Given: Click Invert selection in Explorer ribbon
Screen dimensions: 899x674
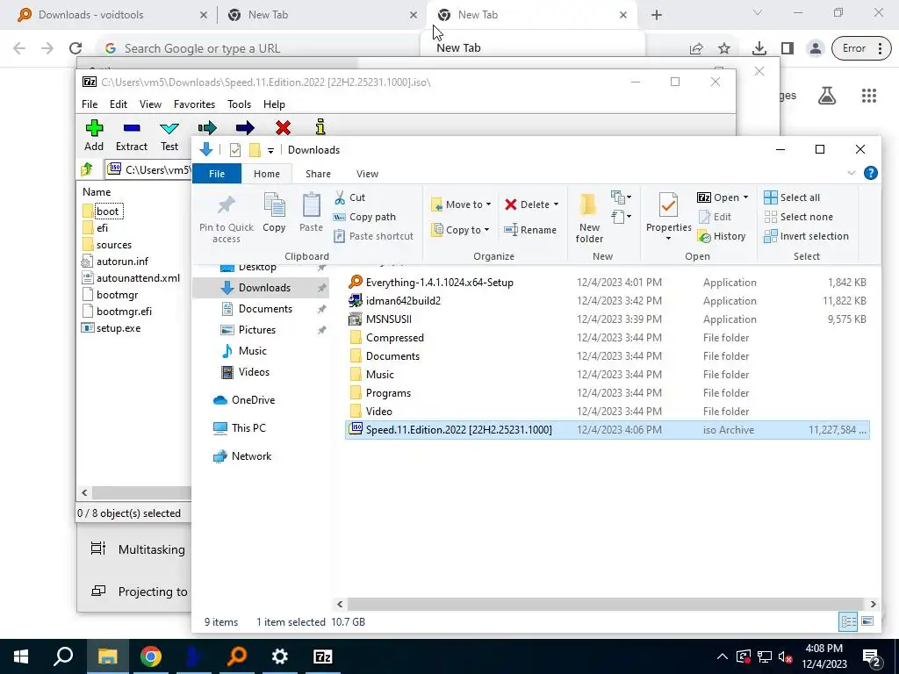Looking at the screenshot, I should [806, 236].
